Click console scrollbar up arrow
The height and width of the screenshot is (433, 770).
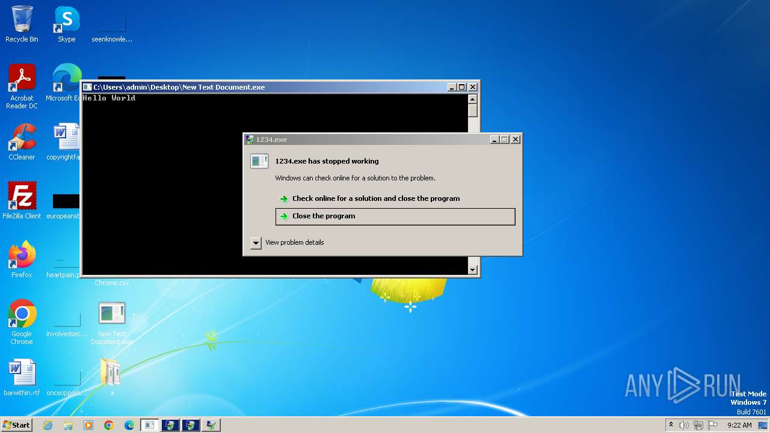[473, 99]
